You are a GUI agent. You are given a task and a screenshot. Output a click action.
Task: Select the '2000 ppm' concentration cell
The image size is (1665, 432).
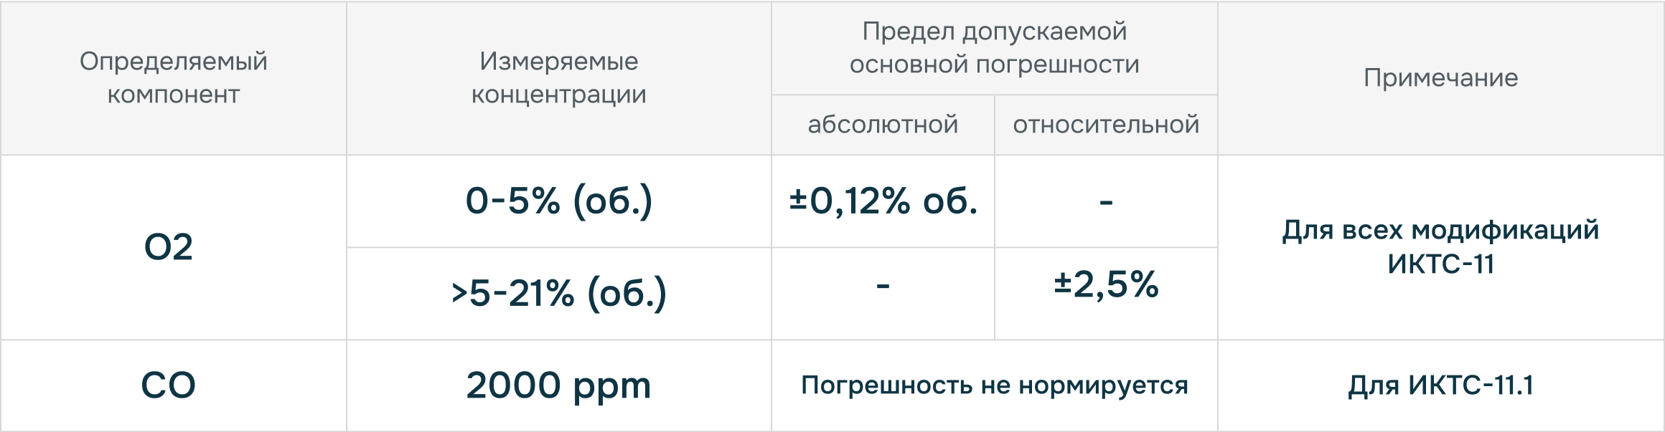point(559,386)
